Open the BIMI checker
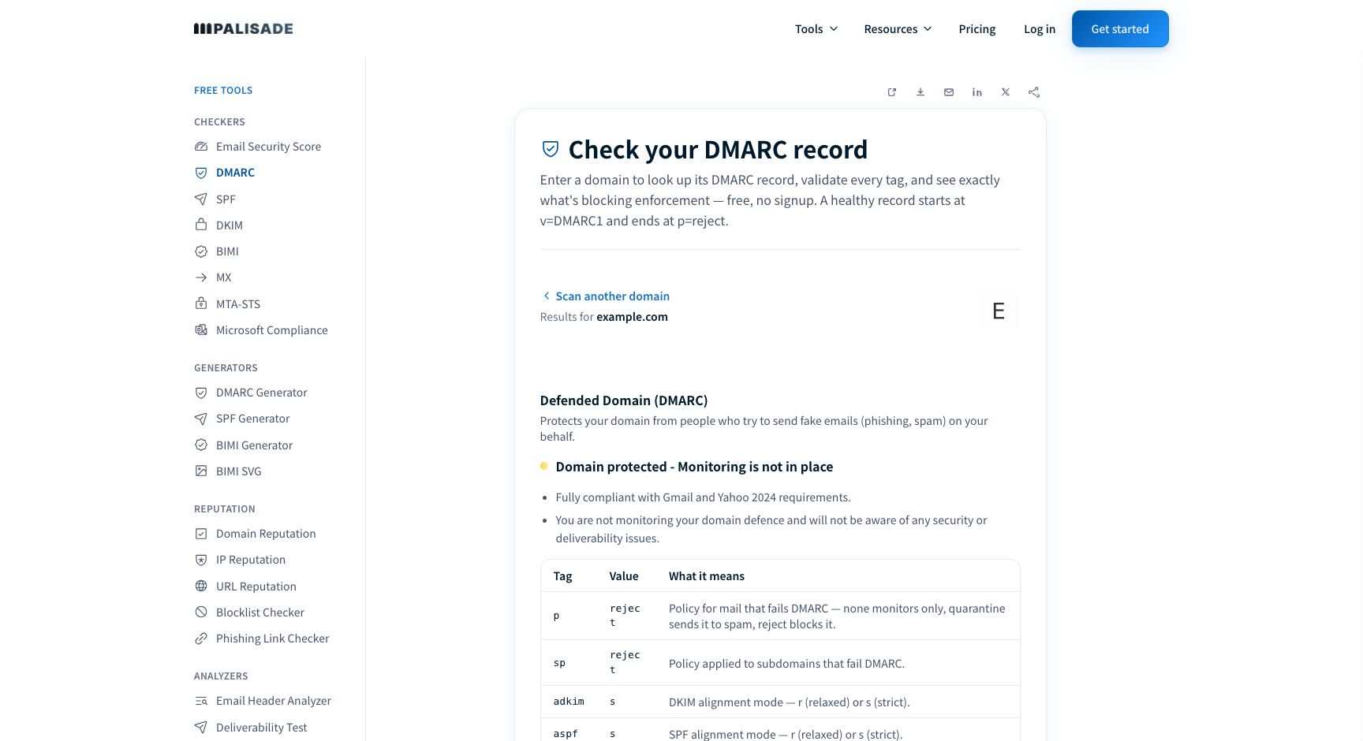This screenshot has width=1363, height=741. [x=227, y=251]
